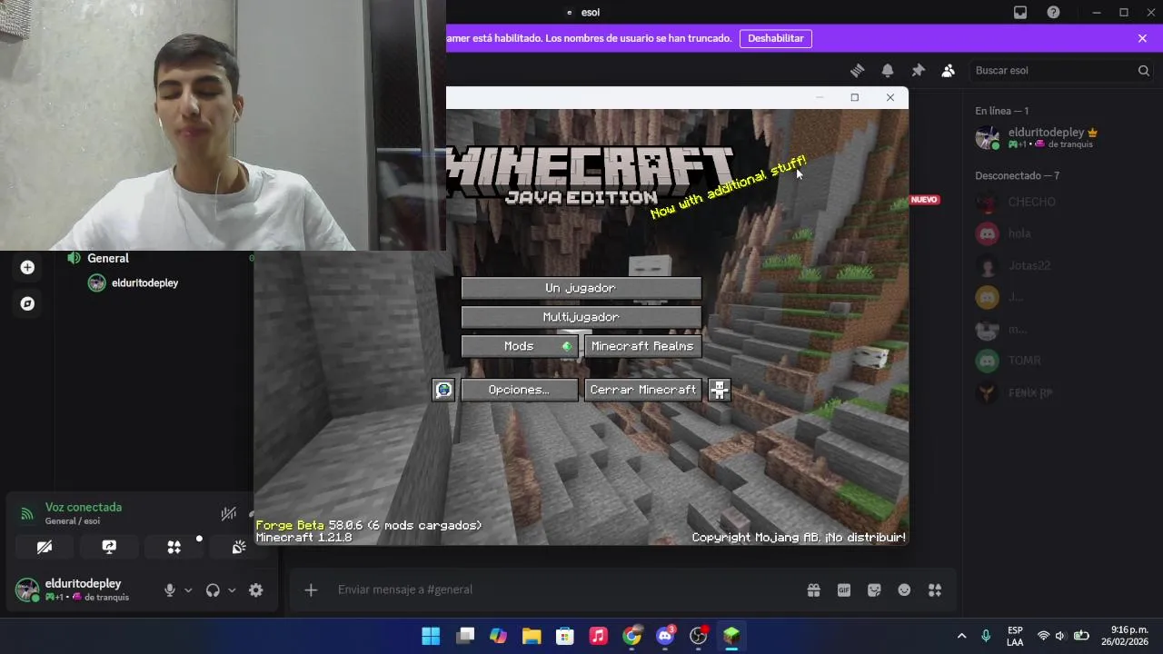Open Microsoft Store from taskbar
The width and height of the screenshot is (1163, 654).
(565, 636)
